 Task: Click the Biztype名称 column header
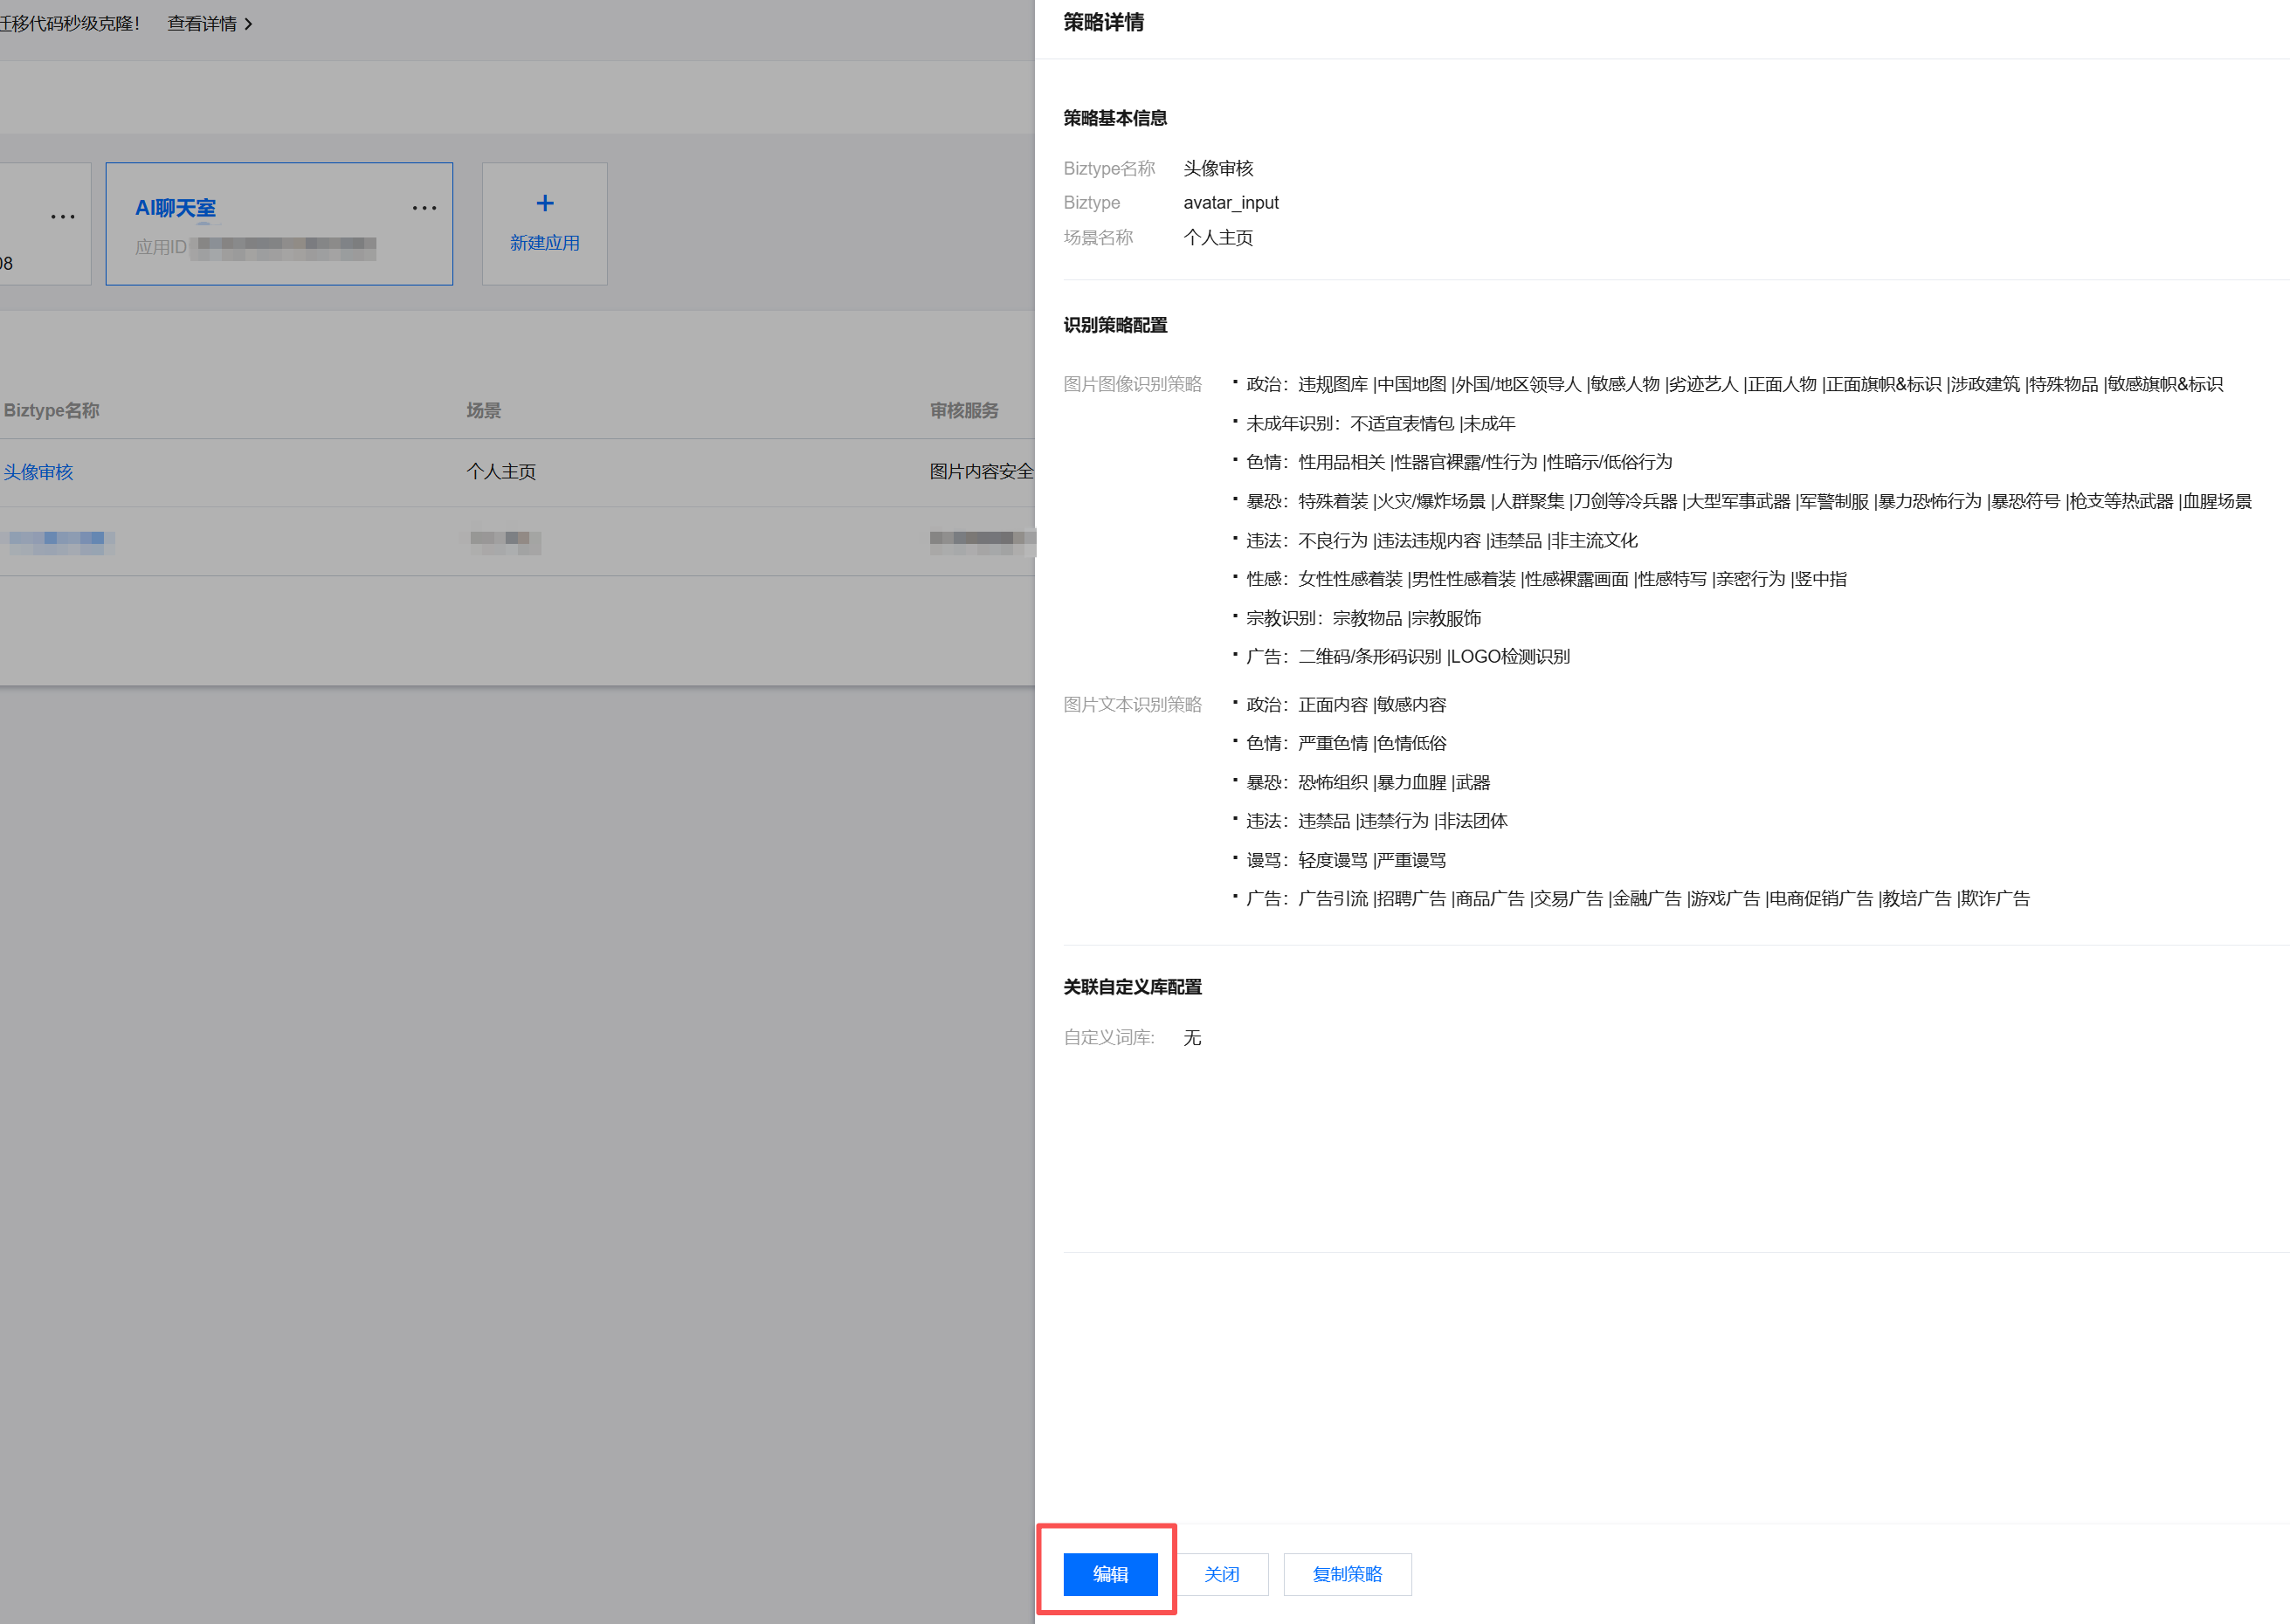coord(52,411)
